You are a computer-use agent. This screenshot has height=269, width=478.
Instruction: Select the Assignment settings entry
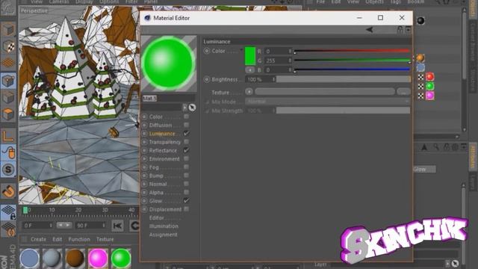tap(163, 235)
